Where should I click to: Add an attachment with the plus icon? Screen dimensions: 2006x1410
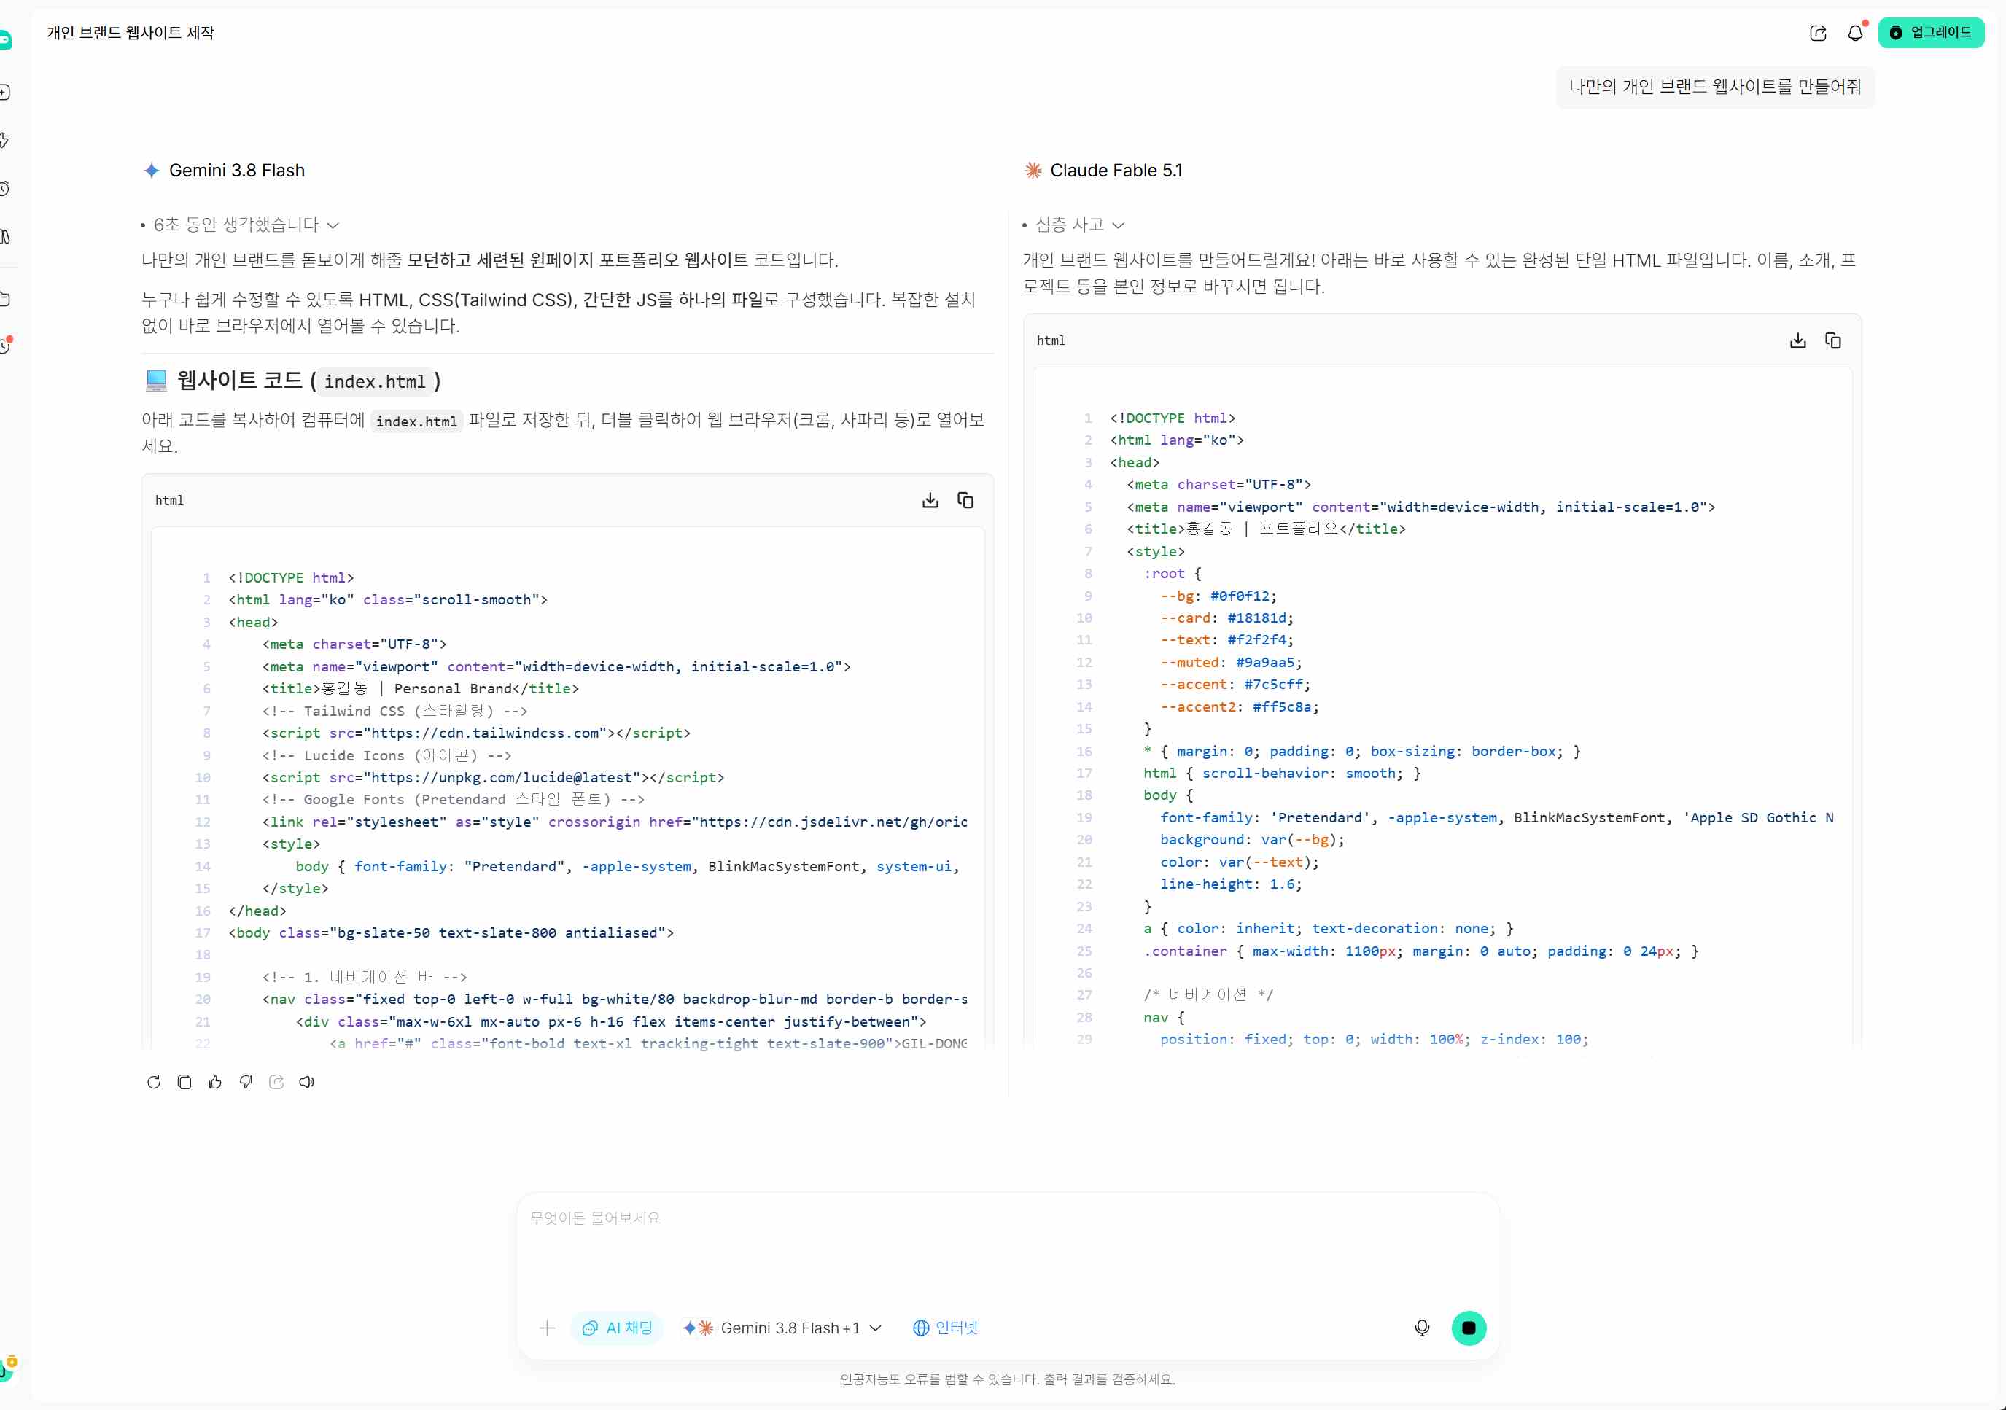547,1328
